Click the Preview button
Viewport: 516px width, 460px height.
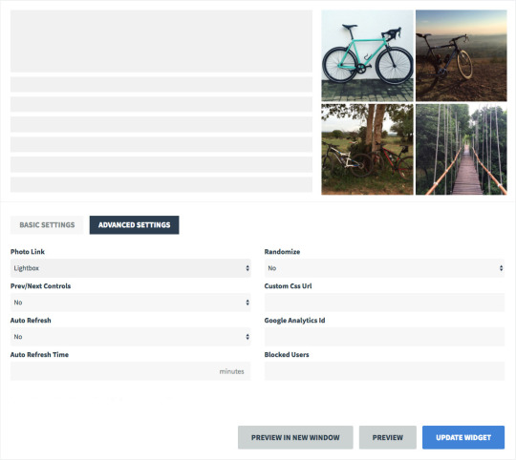tap(388, 438)
